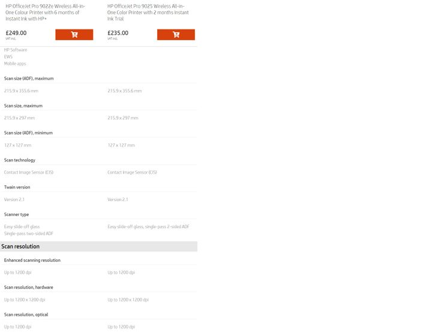The height and width of the screenshot is (332, 439).
Task: Click the Scan size (ADF), maximum label
Action: tap(29, 79)
